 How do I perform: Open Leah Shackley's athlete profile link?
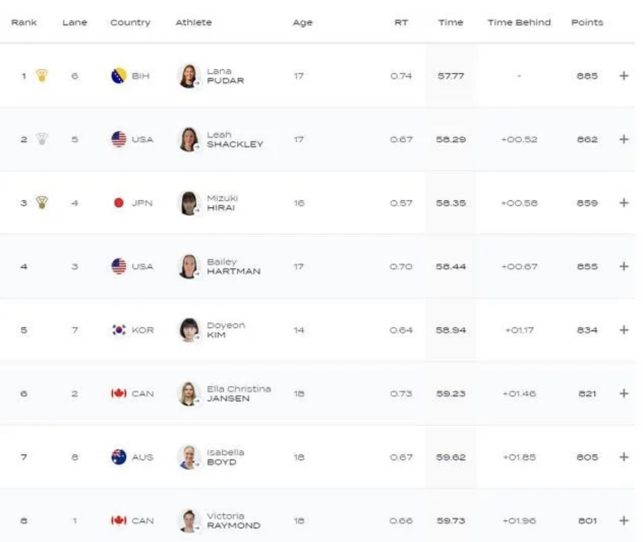coord(235,139)
